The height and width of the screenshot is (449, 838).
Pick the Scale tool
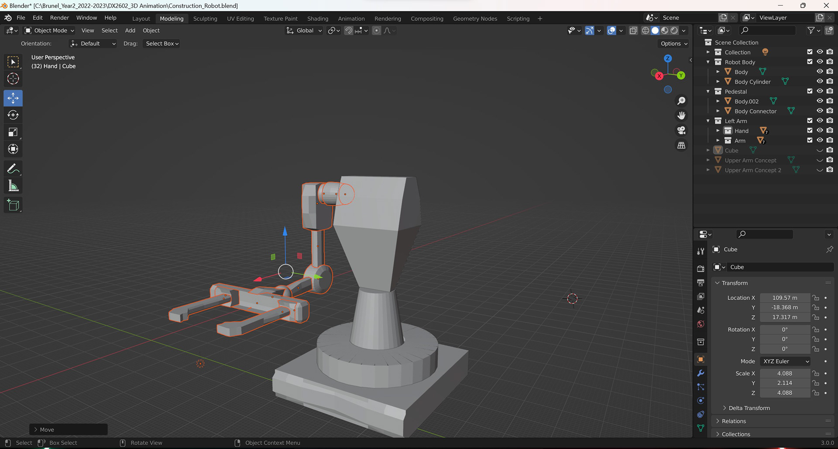click(x=13, y=132)
